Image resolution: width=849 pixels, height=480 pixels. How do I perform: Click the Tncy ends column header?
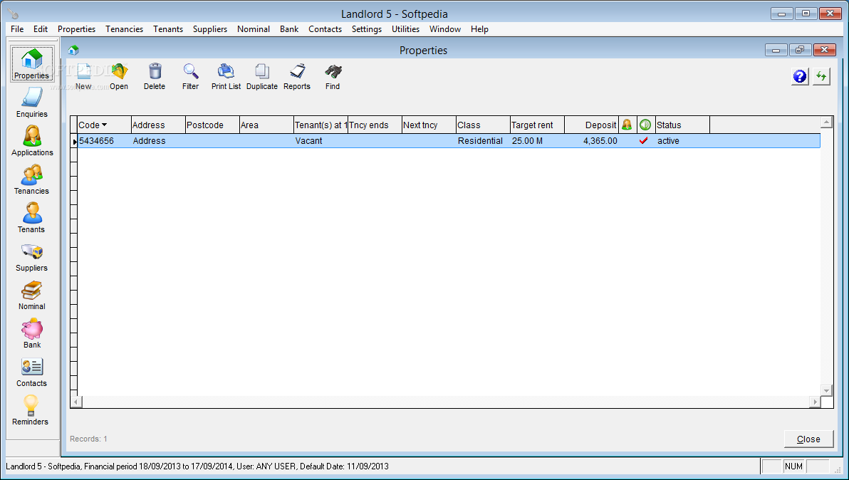pos(375,125)
